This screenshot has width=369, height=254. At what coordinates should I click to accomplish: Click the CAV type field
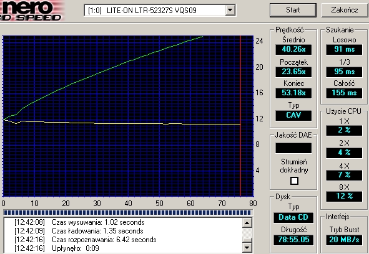click(x=293, y=115)
